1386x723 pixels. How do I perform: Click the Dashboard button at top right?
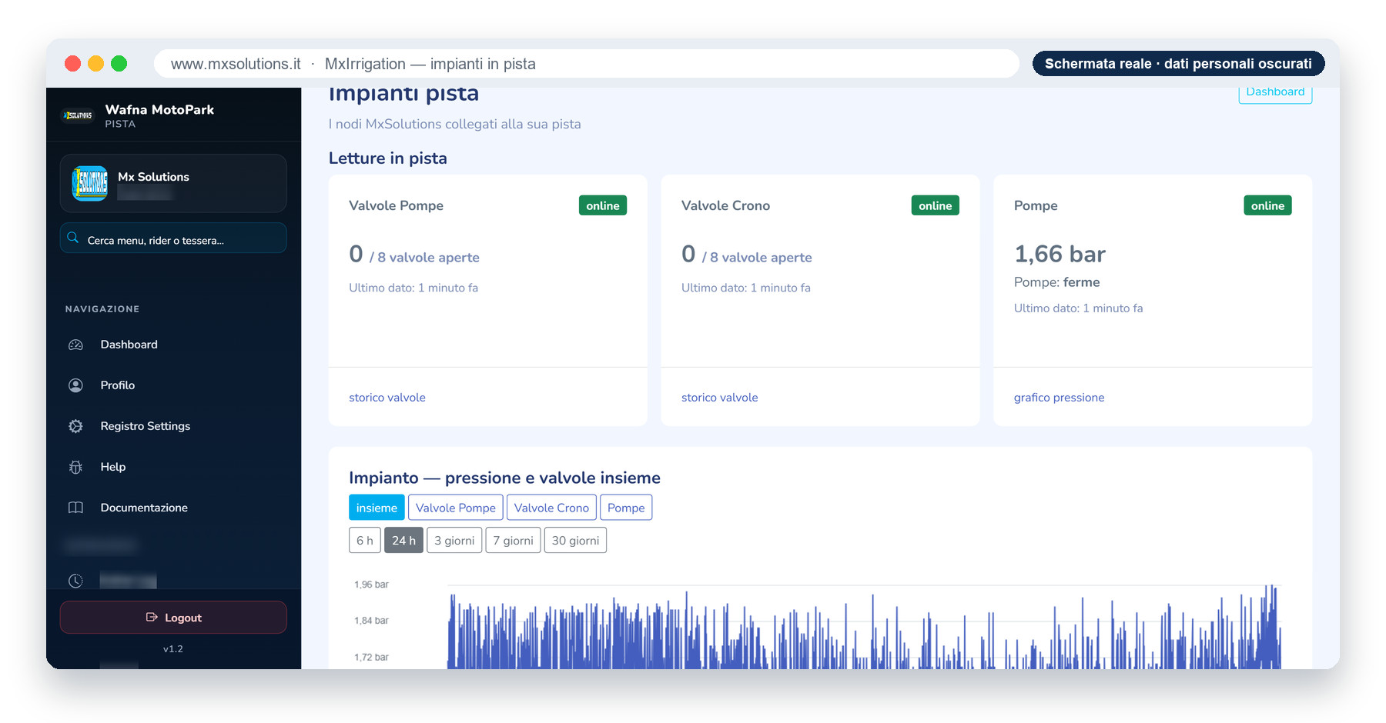(1275, 92)
